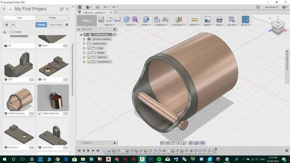
Task: Click the job status clock icon
Action: [258, 7]
